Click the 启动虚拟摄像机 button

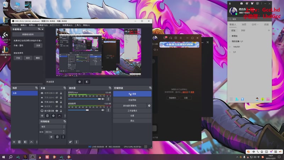130,106
